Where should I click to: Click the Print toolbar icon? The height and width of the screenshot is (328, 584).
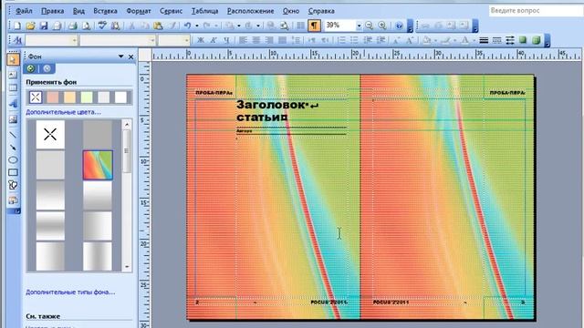(73, 26)
